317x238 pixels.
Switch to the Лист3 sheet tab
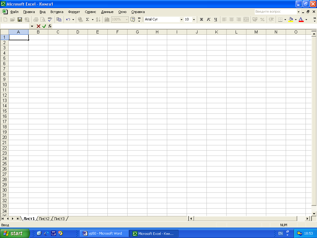pyautogui.click(x=59, y=218)
